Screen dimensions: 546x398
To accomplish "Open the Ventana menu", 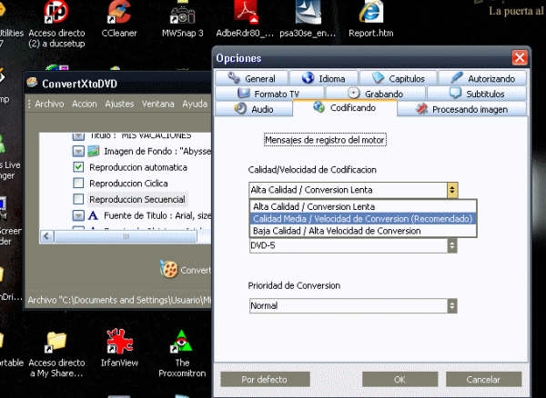I will click(157, 104).
